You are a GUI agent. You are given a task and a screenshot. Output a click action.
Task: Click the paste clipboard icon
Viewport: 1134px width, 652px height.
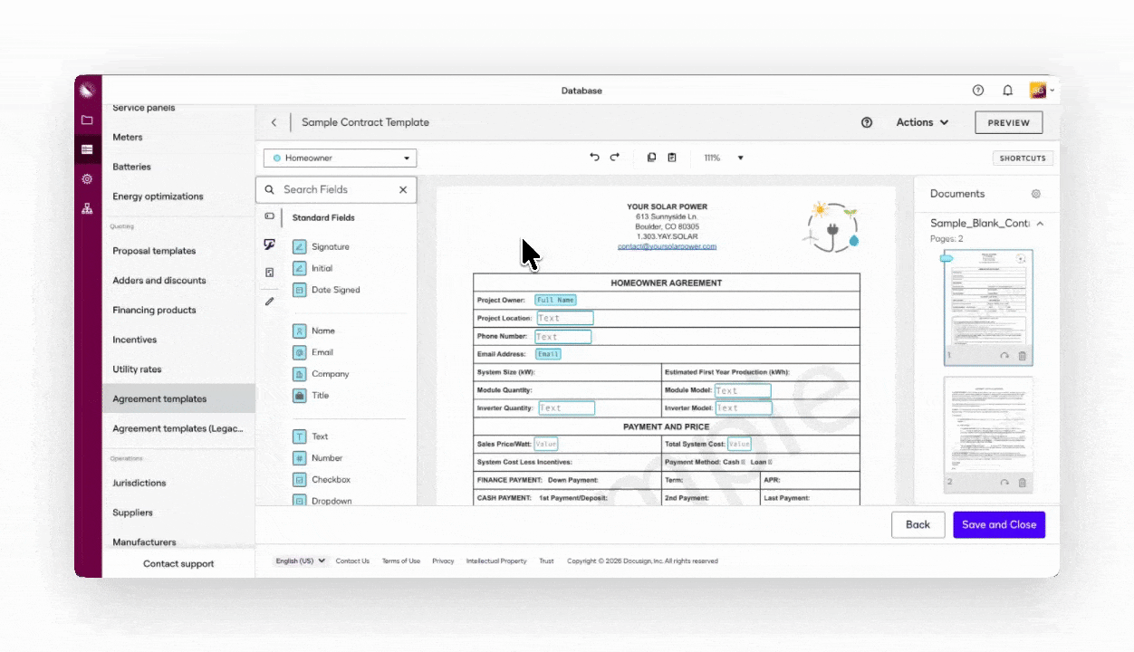pos(671,158)
